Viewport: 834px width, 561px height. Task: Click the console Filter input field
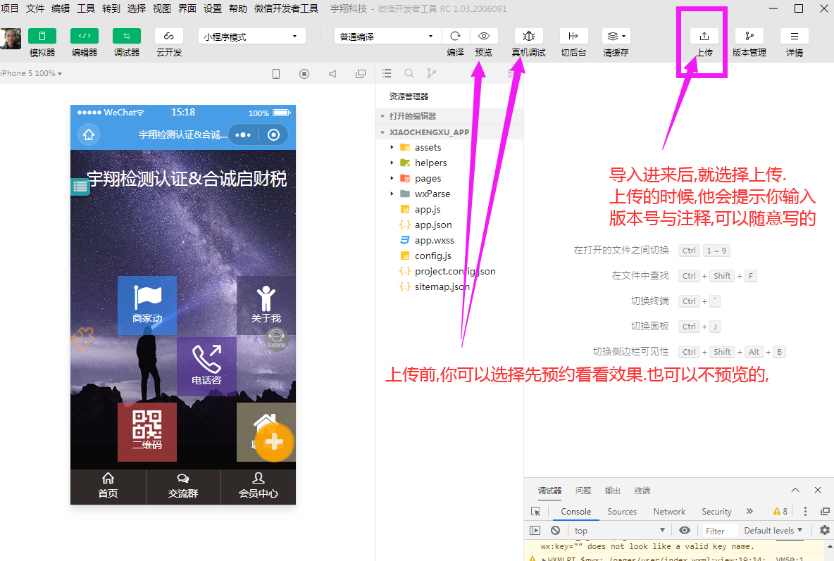718,531
